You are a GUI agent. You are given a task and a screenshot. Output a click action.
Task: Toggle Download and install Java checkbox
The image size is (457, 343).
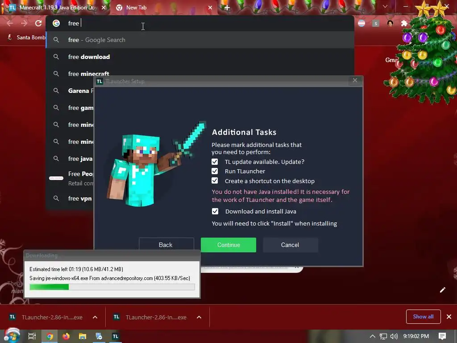pyautogui.click(x=215, y=211)
